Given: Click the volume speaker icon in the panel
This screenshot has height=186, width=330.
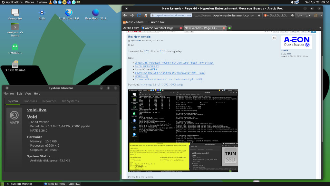Looking at the screenshot, I should [x=293, y=2].
